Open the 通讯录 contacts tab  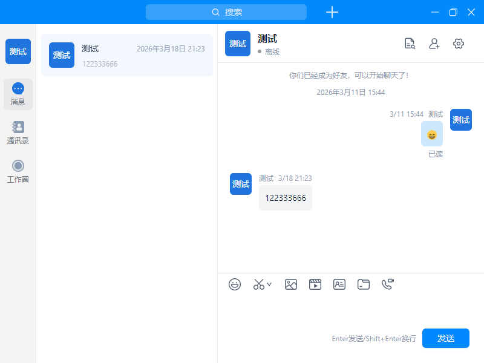[18, 133]
